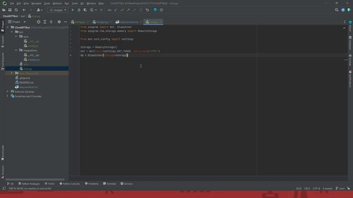Open Project panel gear options
353x198 pixels.
[x=59, y=22]
